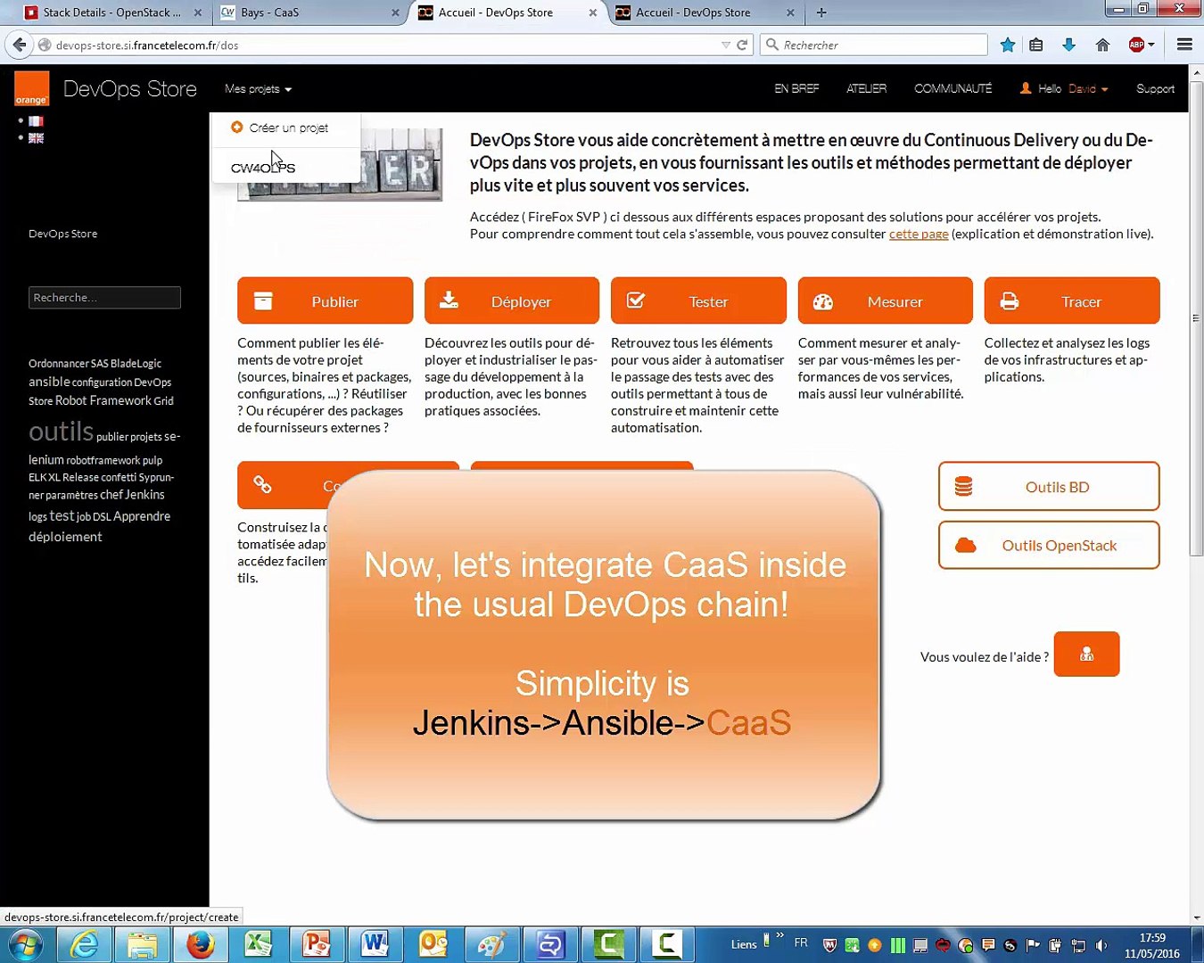
Task: Launch Excel from the taskbar
Action: tap(259, 944)
